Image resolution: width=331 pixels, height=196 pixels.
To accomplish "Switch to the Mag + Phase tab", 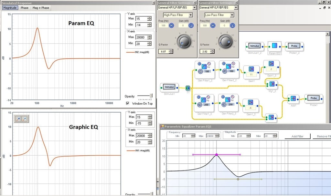I will pyautogui.click(x=41, y=8).
